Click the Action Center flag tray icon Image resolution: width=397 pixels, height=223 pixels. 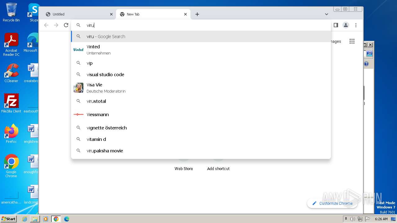tap(367, 219)
